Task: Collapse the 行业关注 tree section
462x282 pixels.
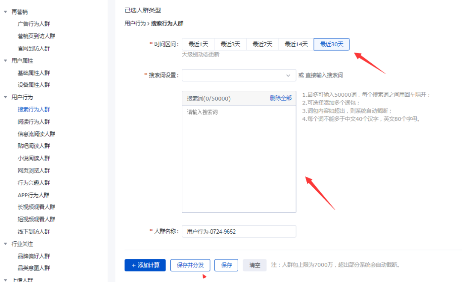Action: coord(5,244)
